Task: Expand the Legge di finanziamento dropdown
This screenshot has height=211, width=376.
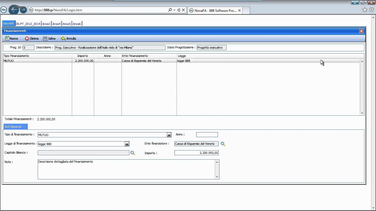Action: pyautogui.click(x=127, y=144)
